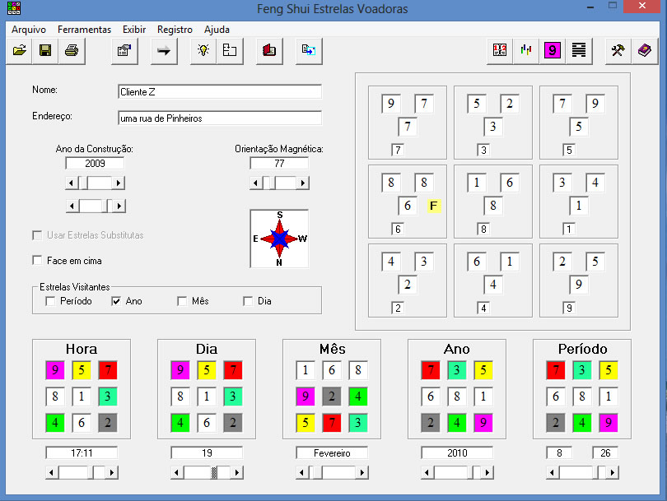Click the Hora time field 17:11
The image size is (667, 501).
click(82, 453)
